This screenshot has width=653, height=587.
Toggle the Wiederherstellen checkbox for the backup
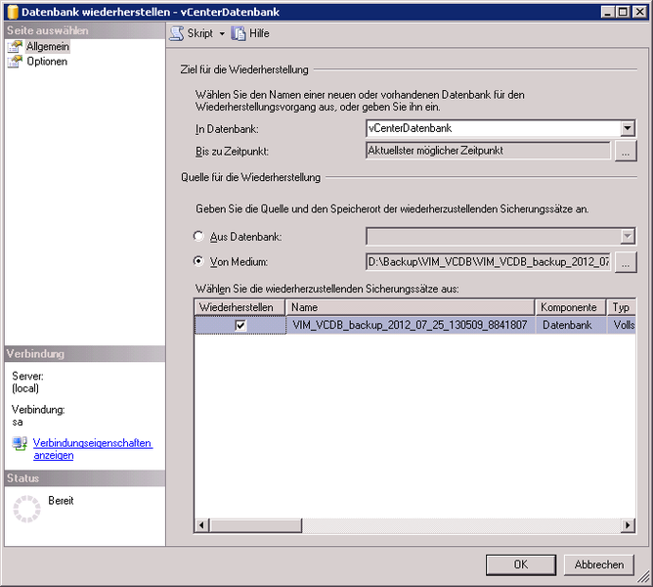(x=240, y=326)
